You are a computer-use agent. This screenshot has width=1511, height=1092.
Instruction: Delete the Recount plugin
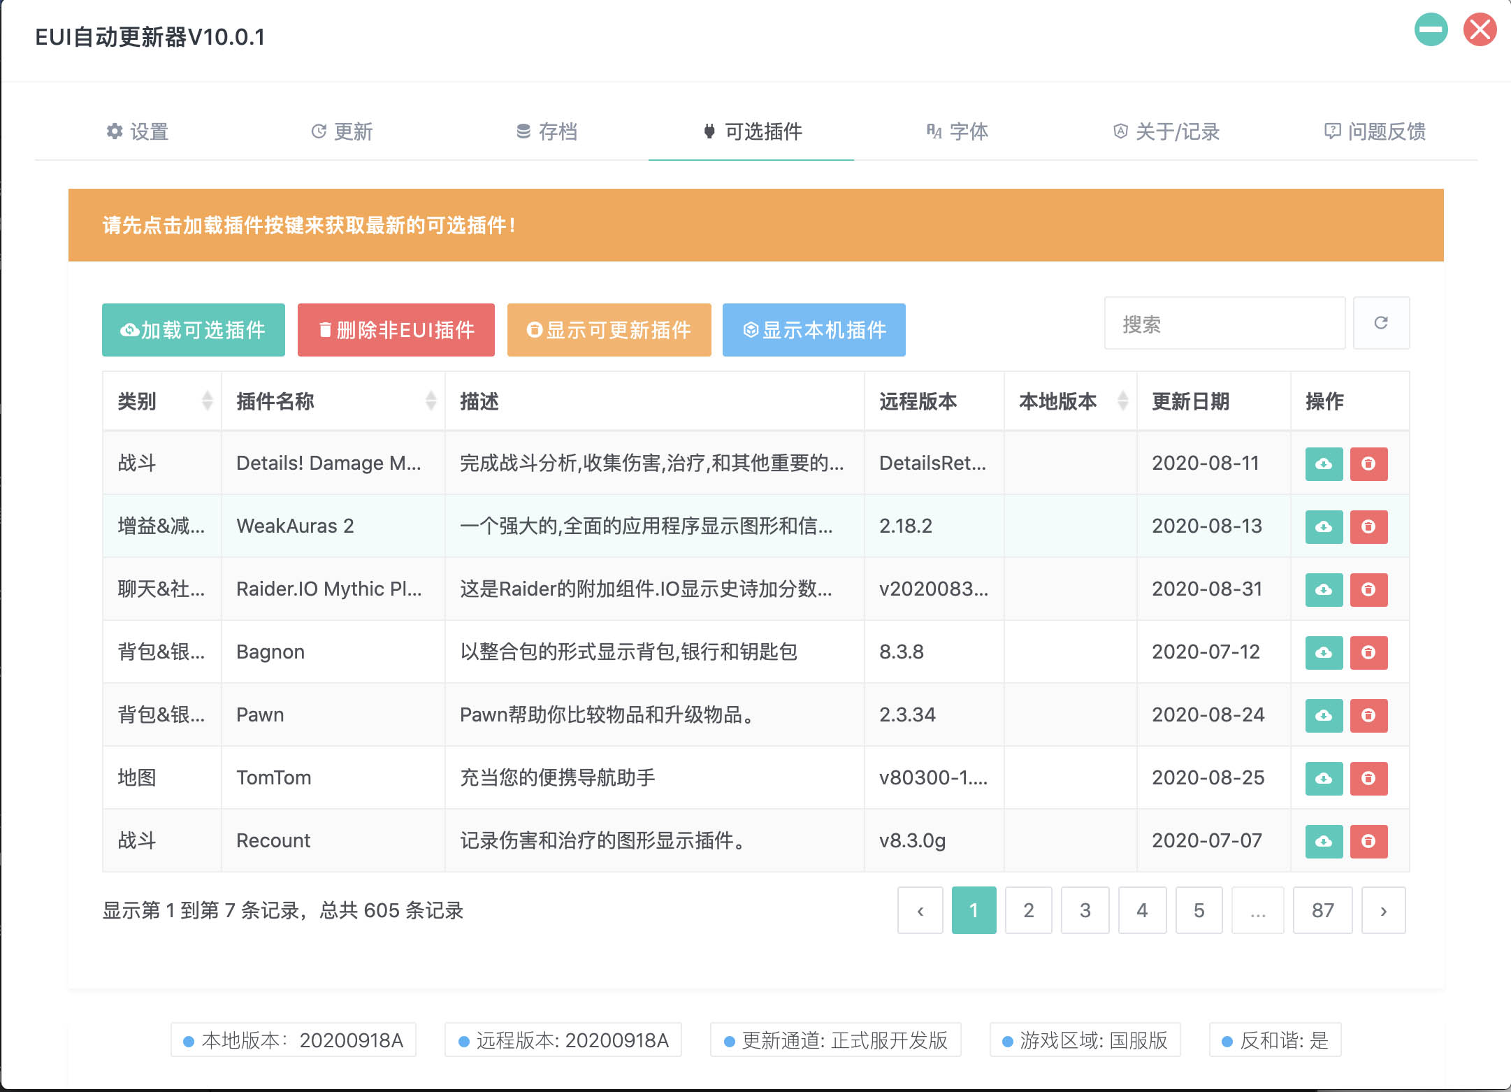click(x=1368, y=841)
